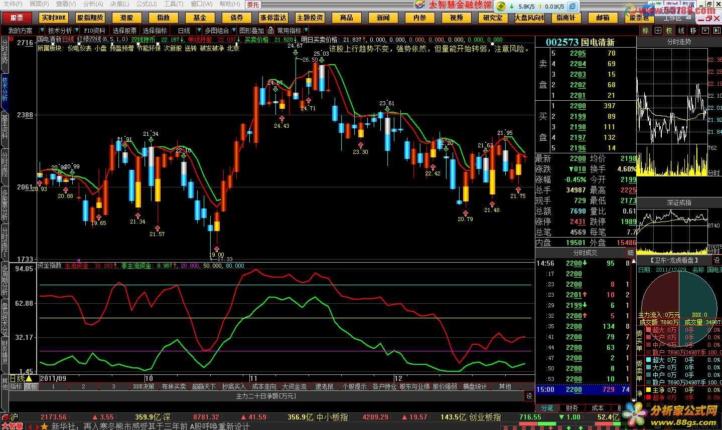The image size is (722, 430).
Task: Click the F10资料 toolbar item
Action: (95, 31)
